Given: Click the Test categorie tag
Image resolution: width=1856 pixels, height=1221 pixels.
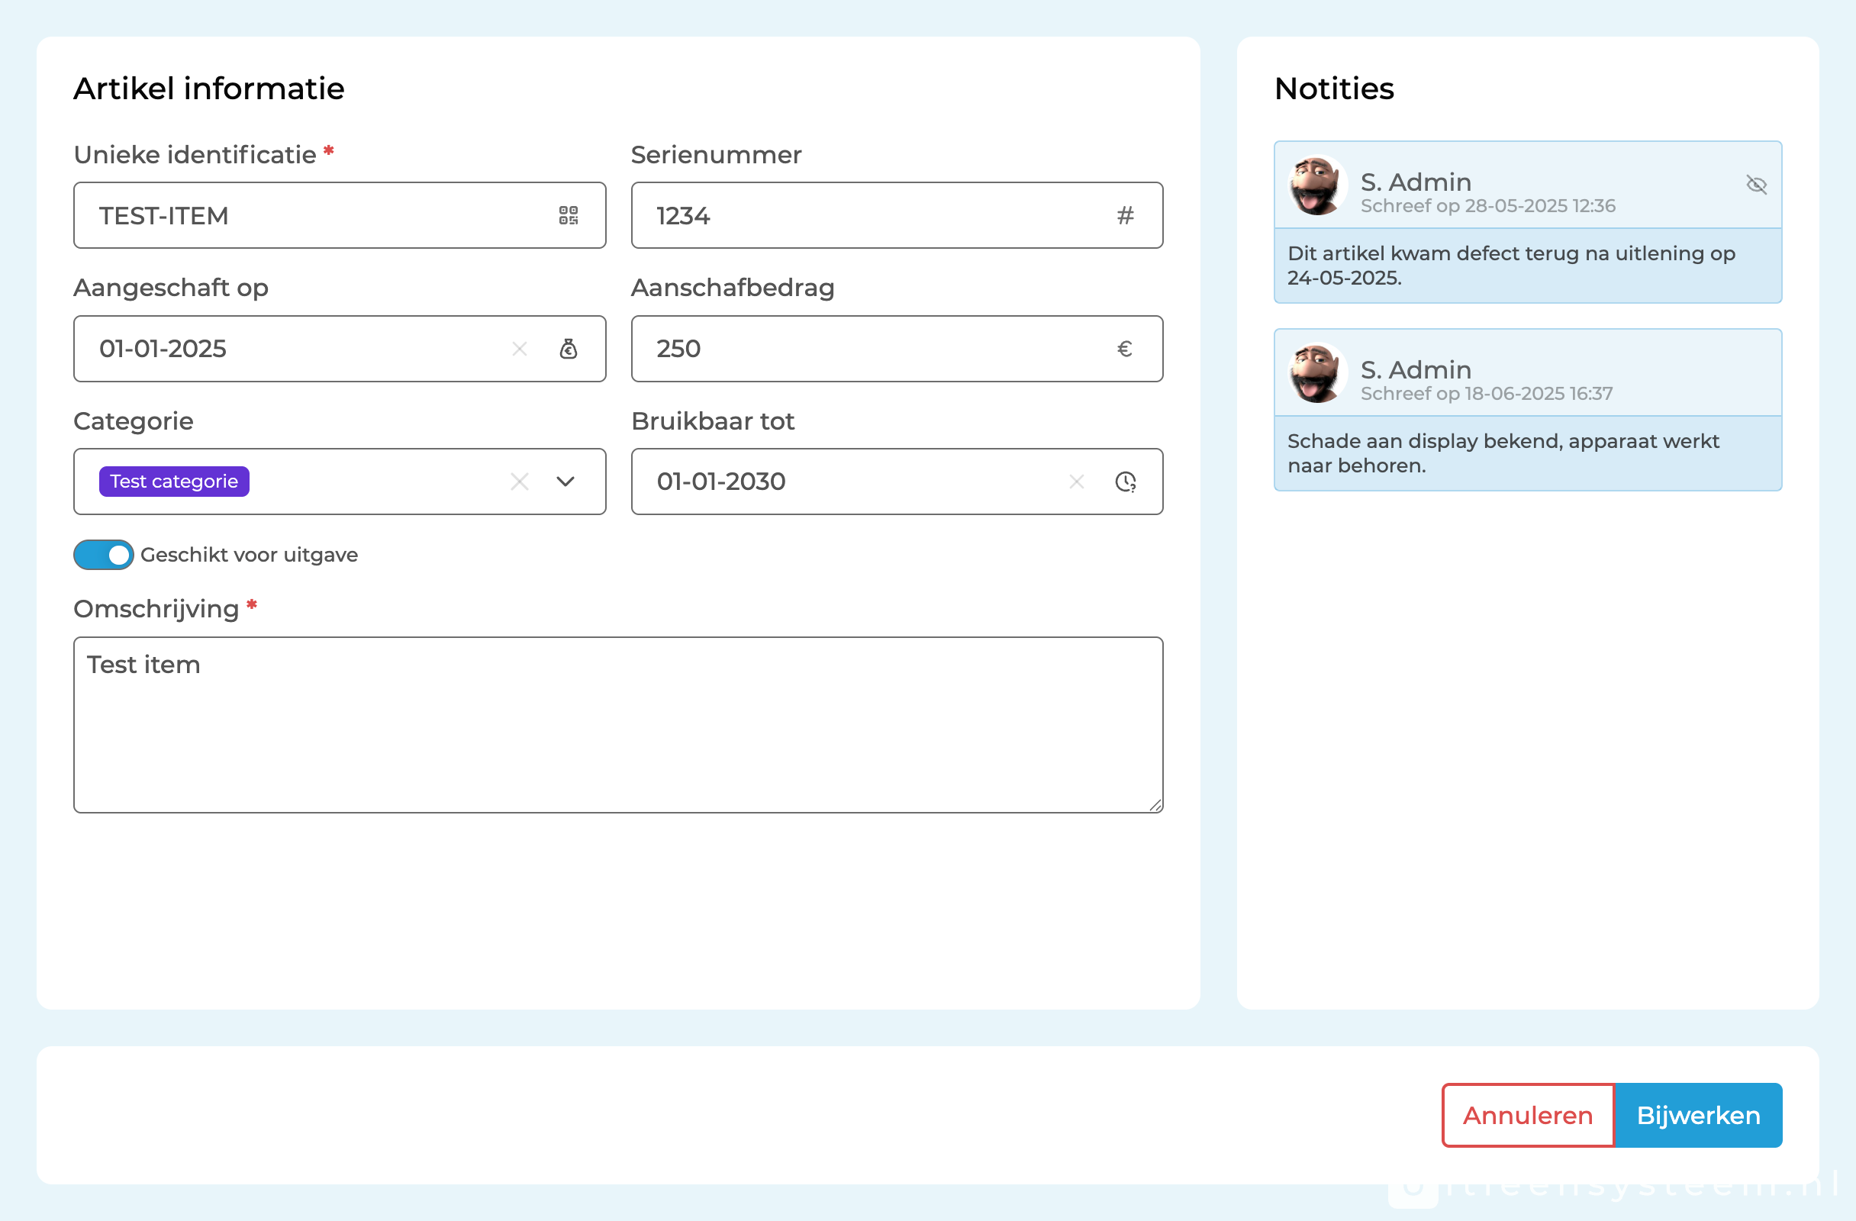Looking at the screenshot, I should 174,482.
